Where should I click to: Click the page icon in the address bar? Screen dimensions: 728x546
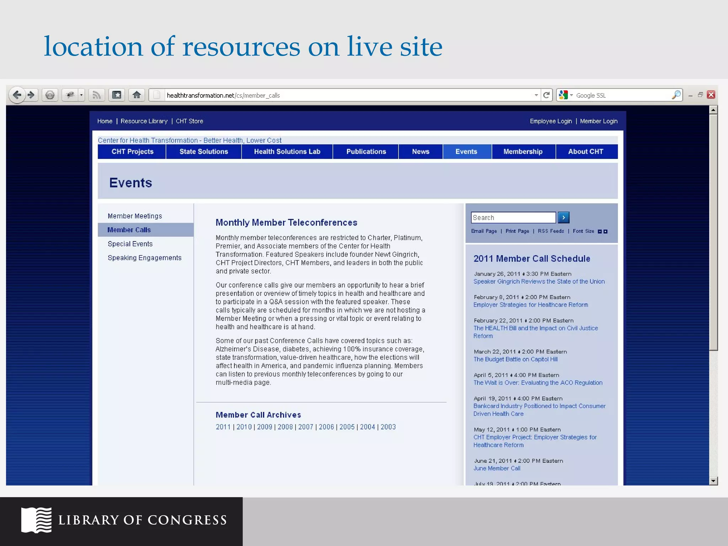(156, 95)
